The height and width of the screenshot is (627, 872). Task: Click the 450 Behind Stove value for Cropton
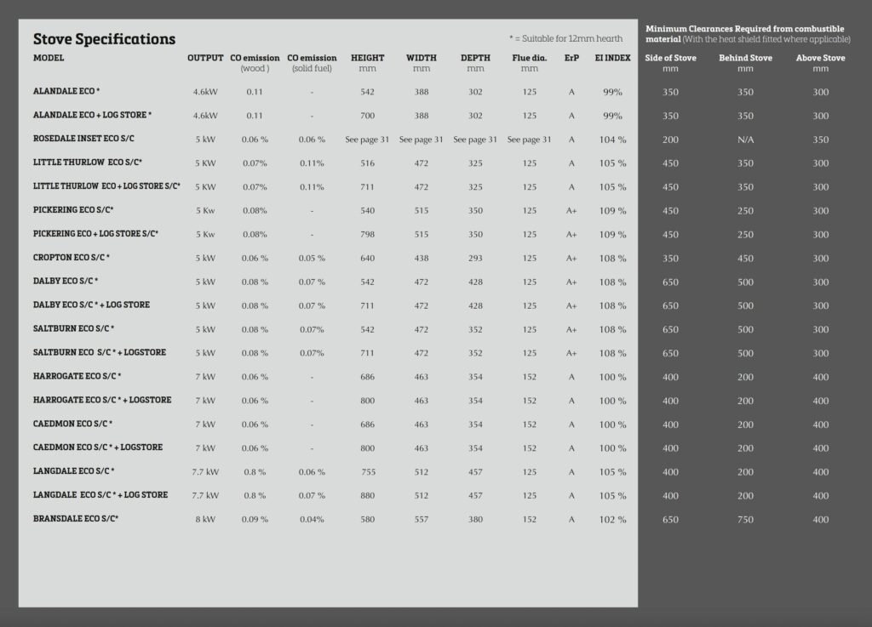pos(746,259)
